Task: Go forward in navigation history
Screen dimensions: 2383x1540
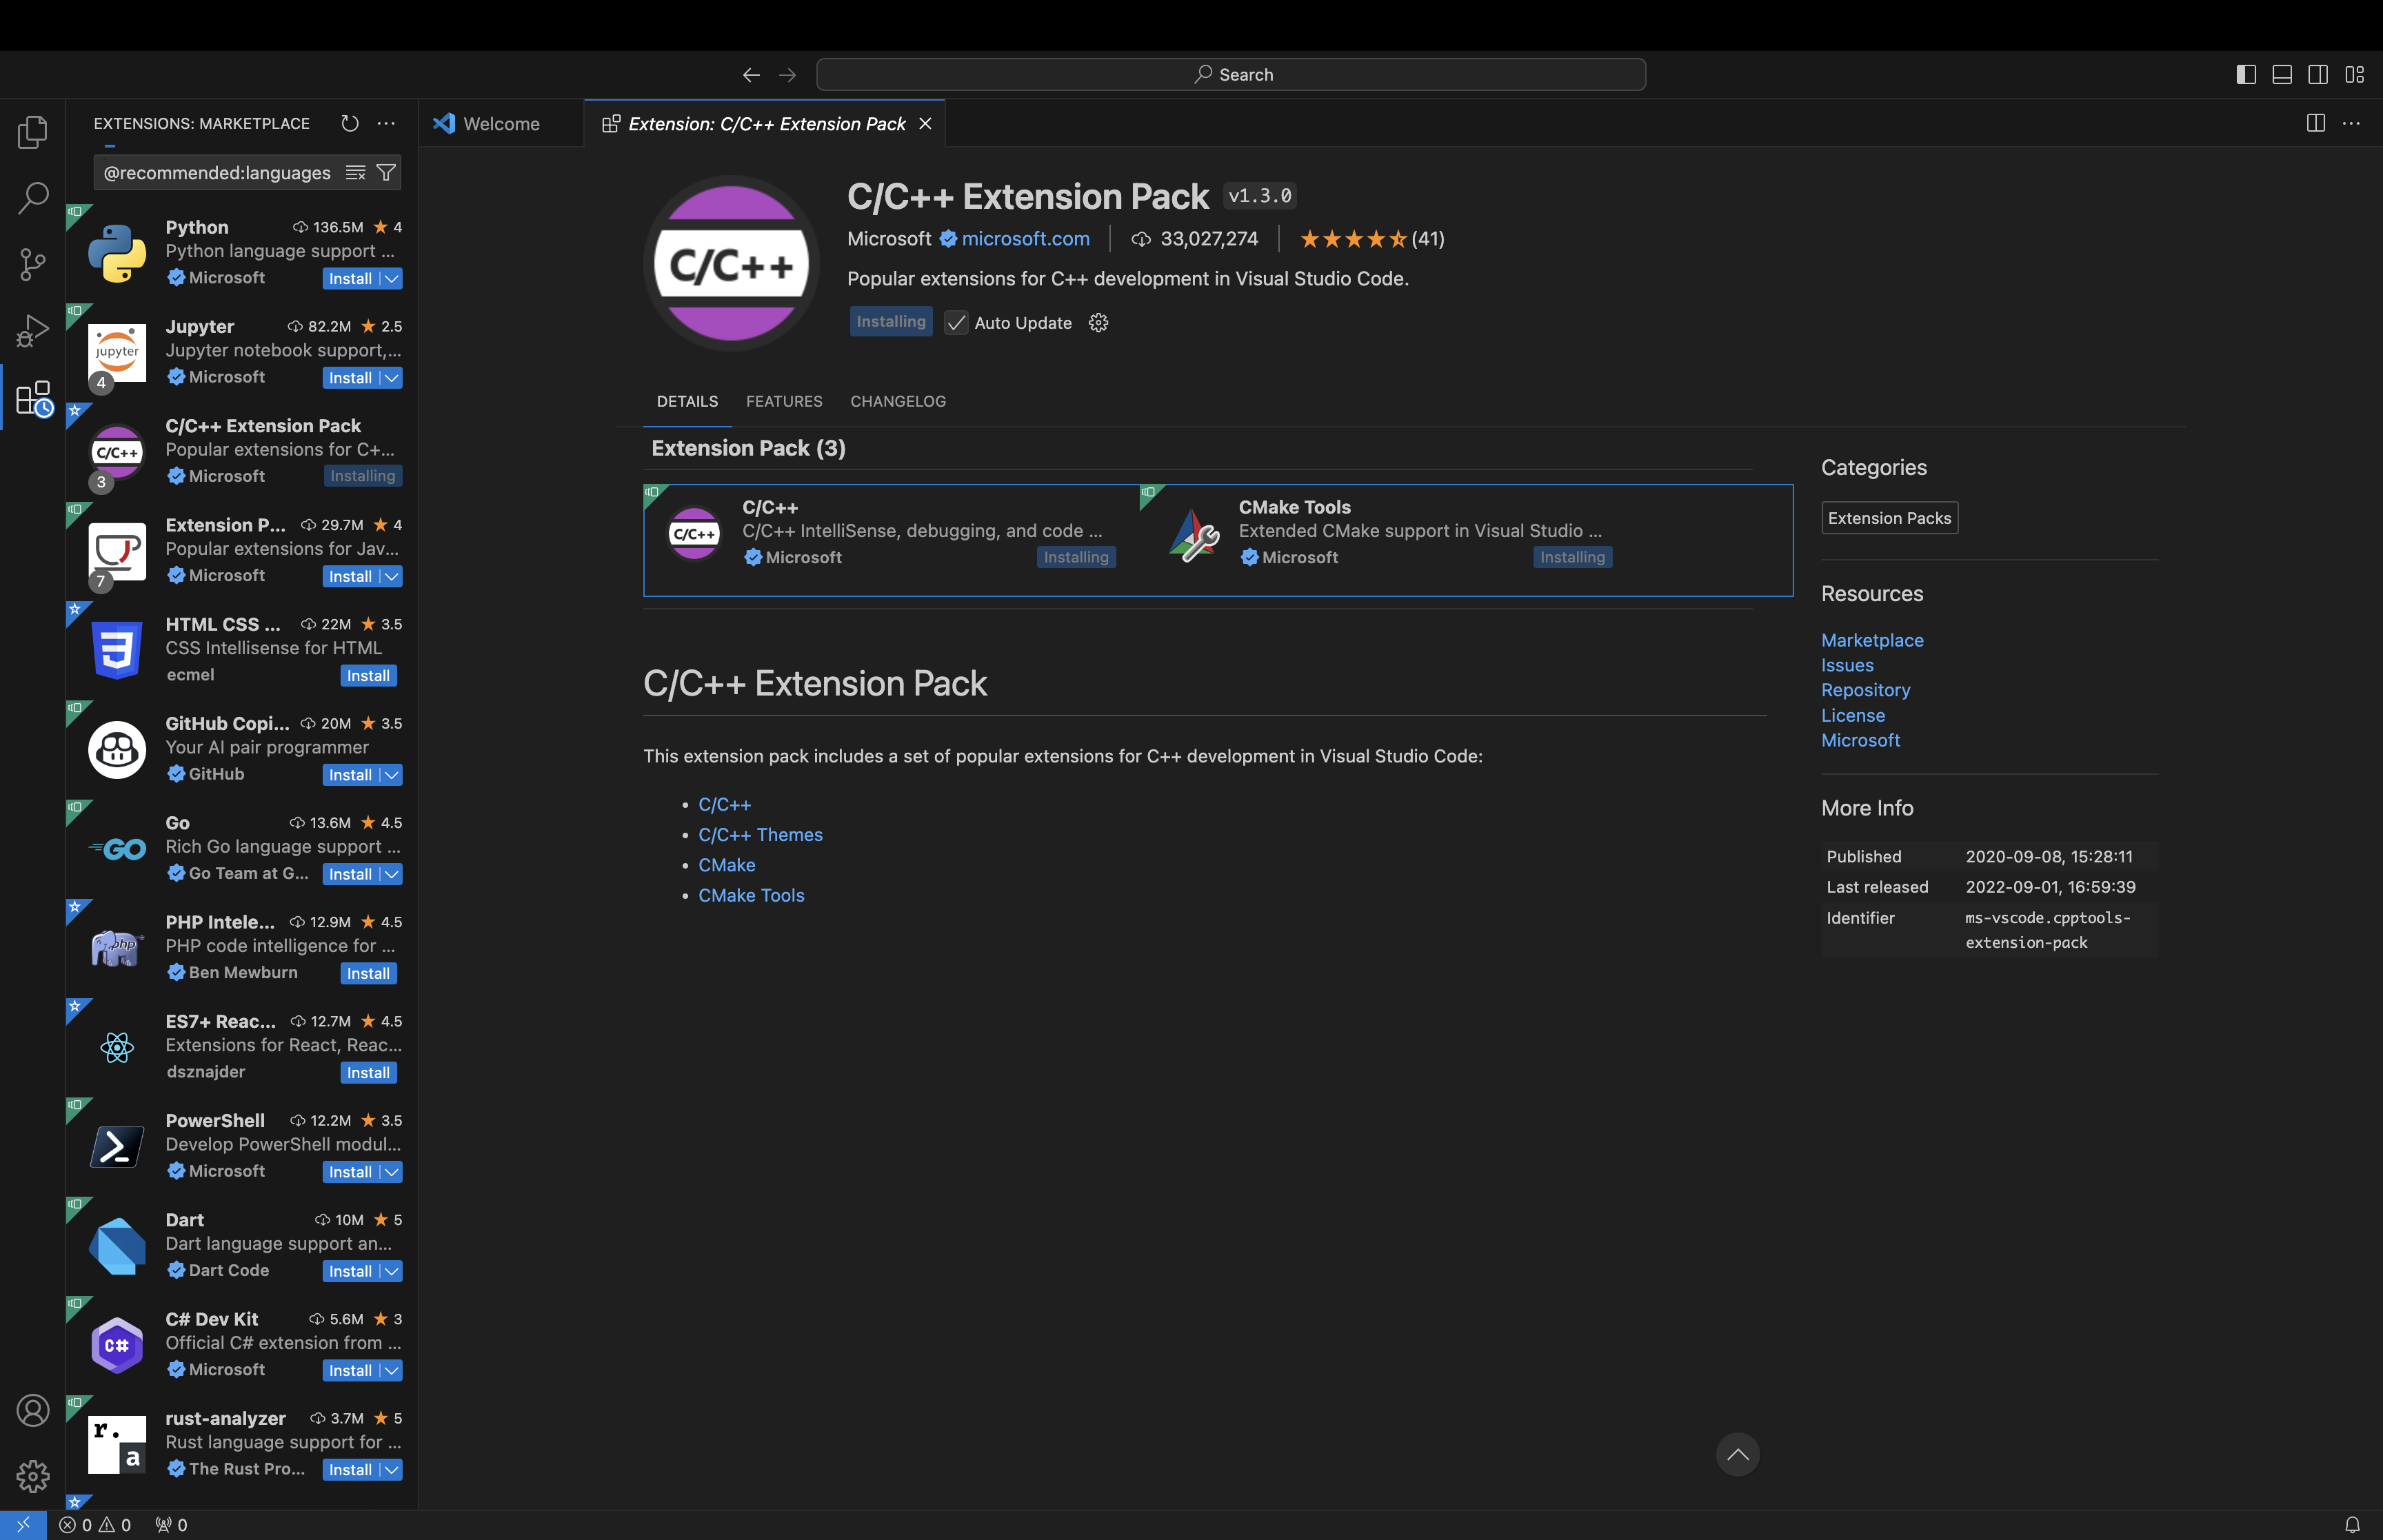Action: click(788, 75)
